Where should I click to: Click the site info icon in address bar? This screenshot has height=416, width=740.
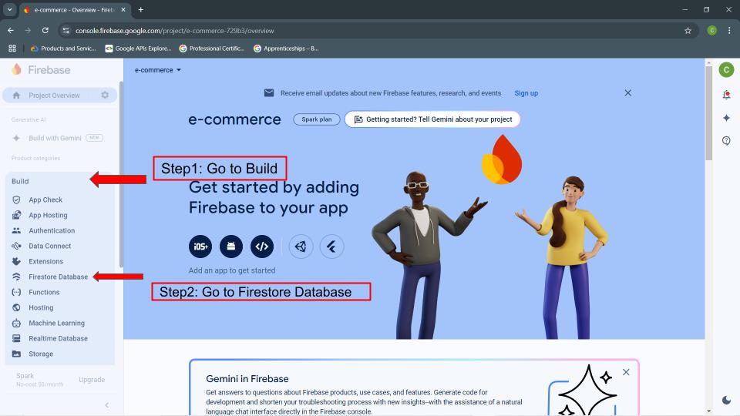(66, 31)
